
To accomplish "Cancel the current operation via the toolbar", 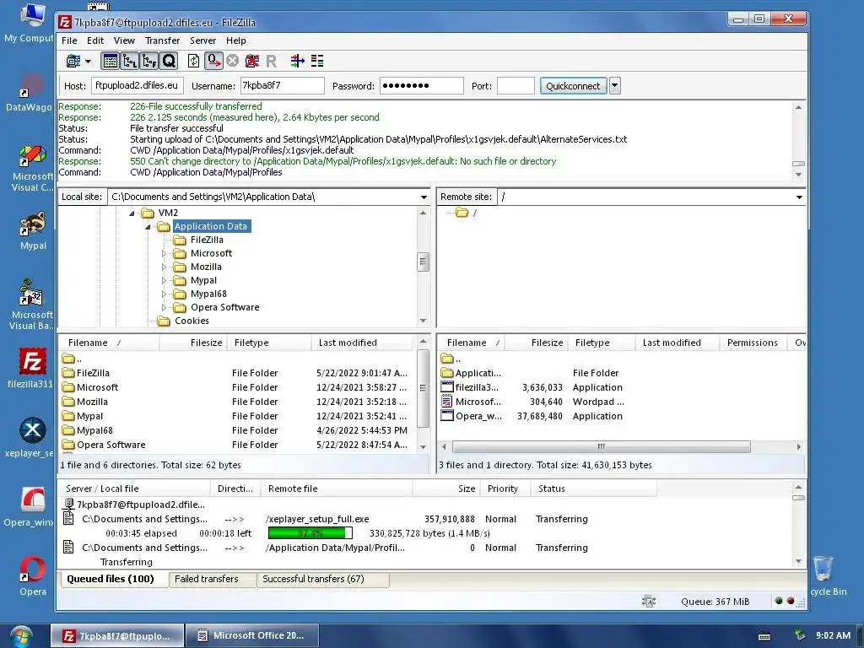I will (233, 61).
